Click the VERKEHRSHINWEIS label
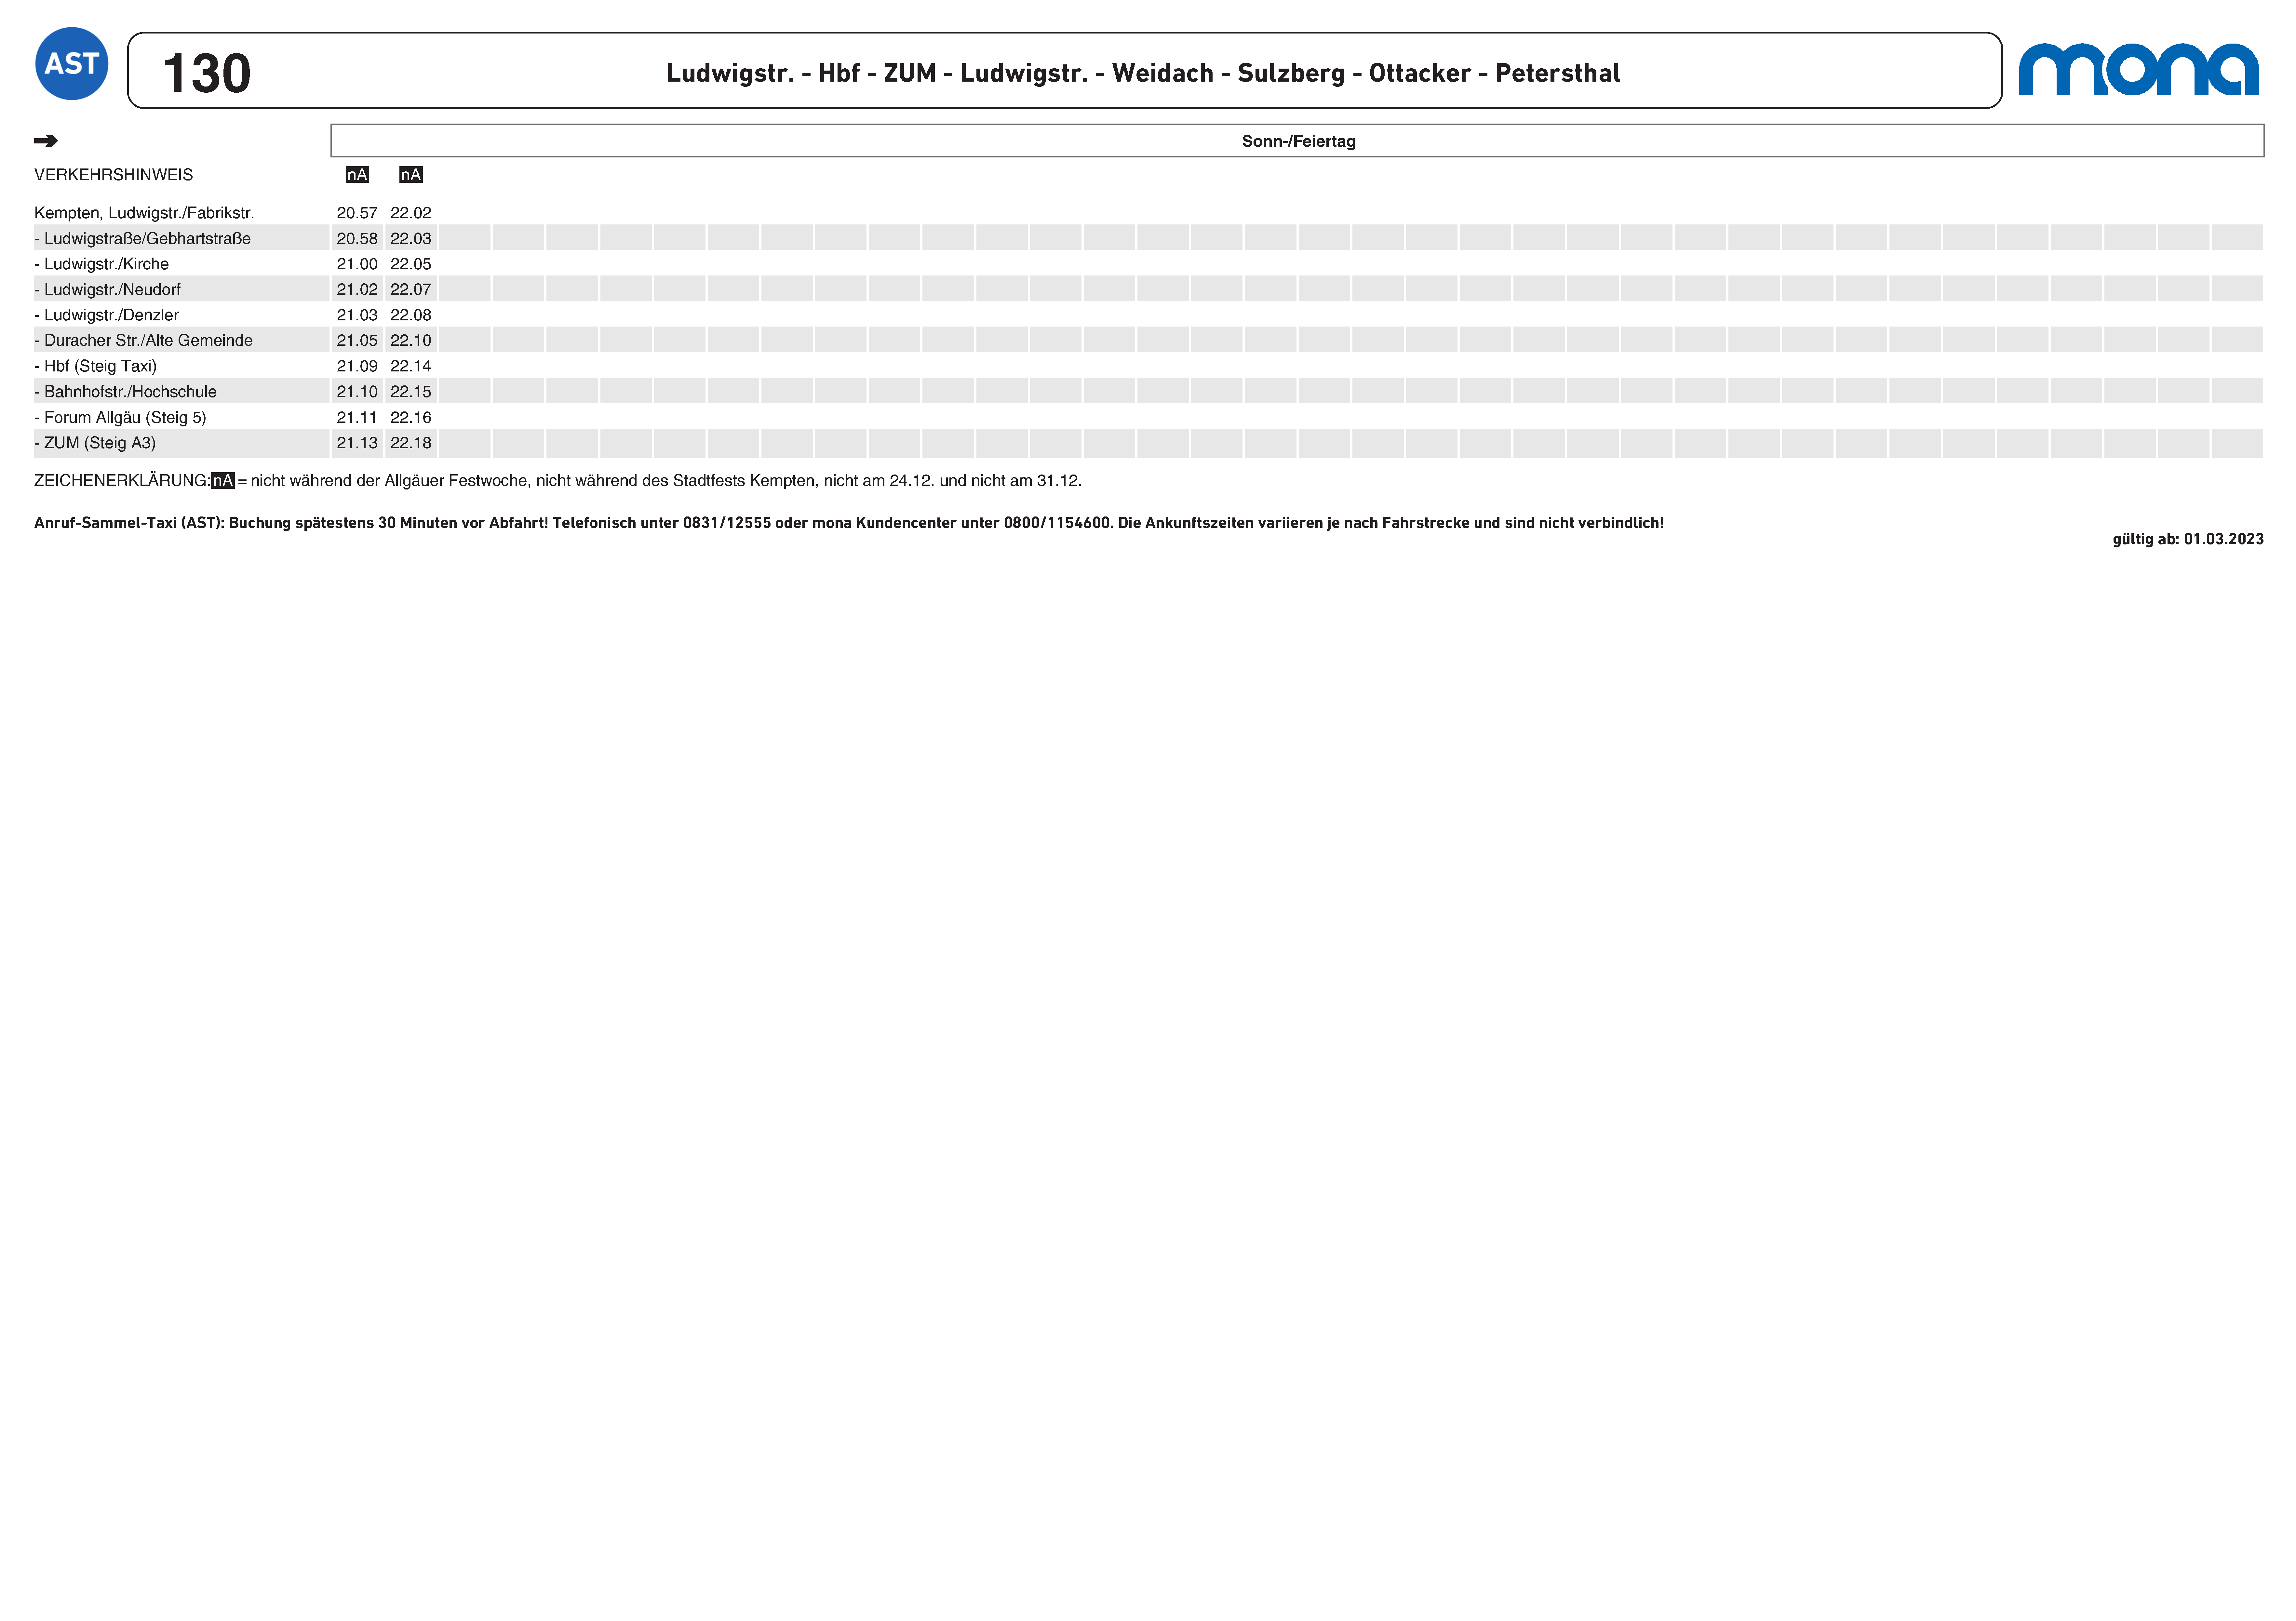 113,175
